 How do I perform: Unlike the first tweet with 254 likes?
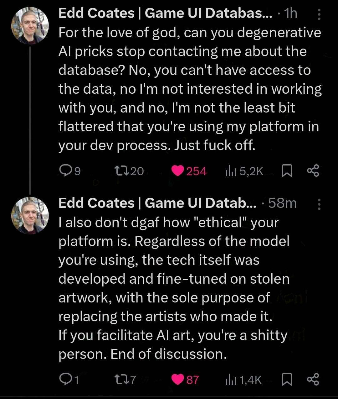pyautogui.click(x=178, y=171)
